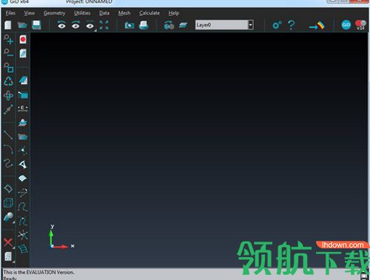Click the blue sheet geometry icon
Viewport: 370px width, 280px height.
pos(23,81)
